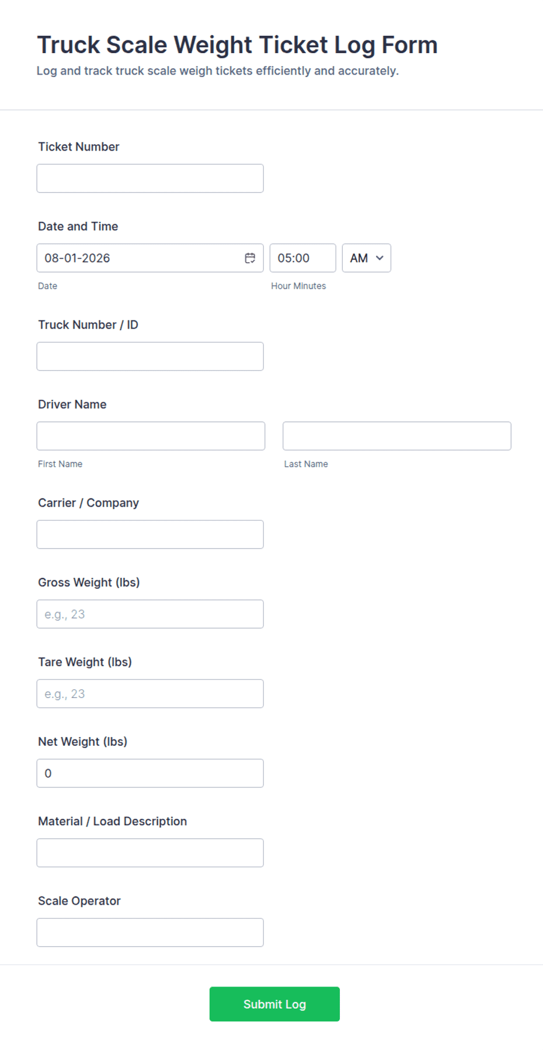Focus the Carrier / Company input

point(150,534)
